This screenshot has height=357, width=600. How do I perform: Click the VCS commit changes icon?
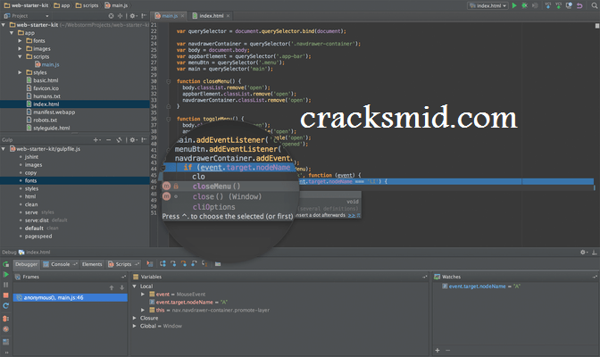coord(558,5)
